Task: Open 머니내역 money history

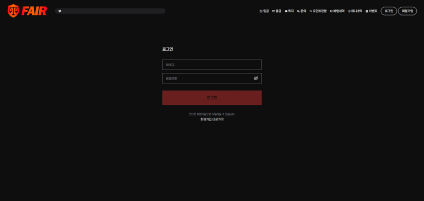Action: click(x=355, y=11)
